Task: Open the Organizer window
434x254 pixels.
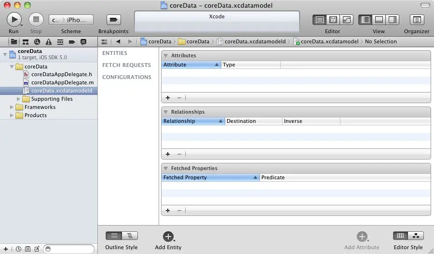Action: tap(417, 20)
